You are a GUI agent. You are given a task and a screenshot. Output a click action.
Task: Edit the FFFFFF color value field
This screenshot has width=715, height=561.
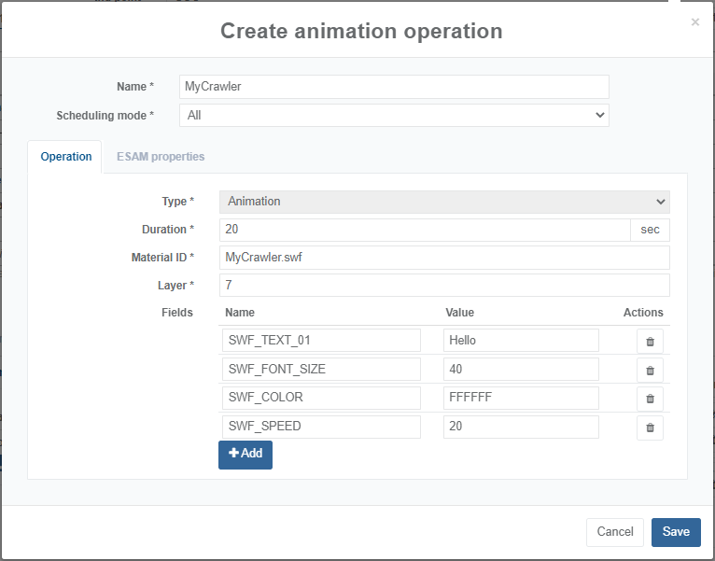pyautogui.click(x=521, y=399)
